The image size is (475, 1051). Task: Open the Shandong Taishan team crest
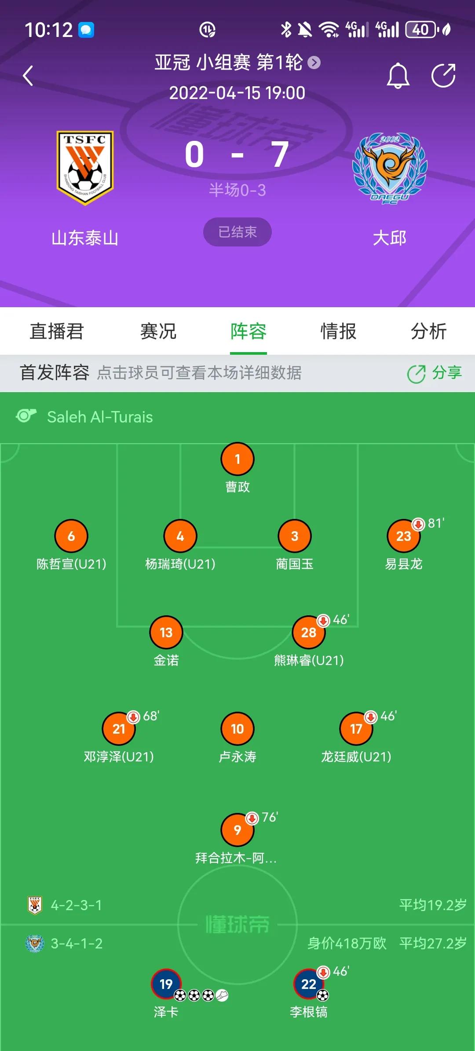[85, 168]
